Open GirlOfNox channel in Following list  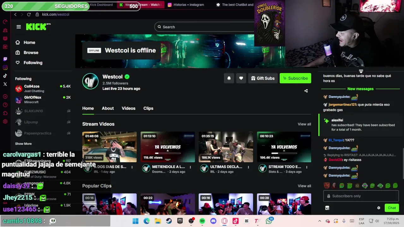(43, 100)
